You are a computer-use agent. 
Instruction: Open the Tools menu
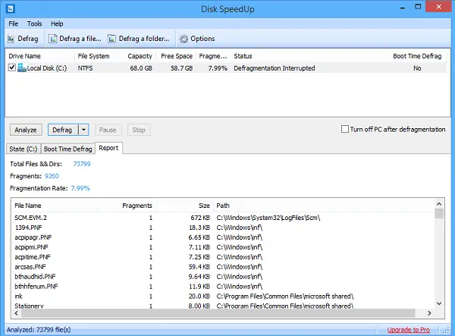point(35,24)
